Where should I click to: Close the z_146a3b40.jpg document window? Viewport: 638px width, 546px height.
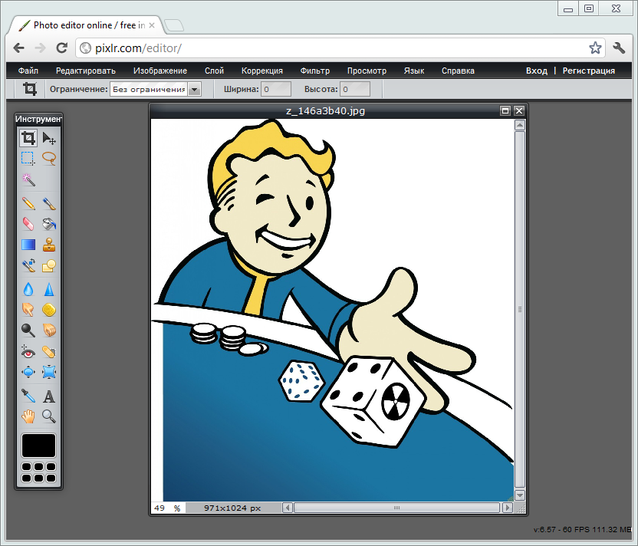tap(519, 110)
